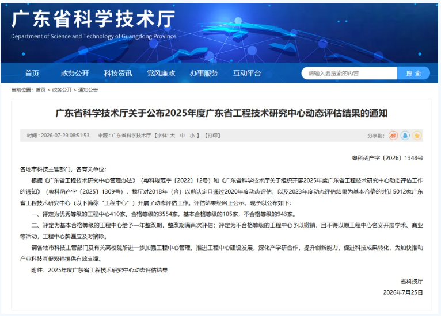Click the 广东省科学技术厅 site title logo
Image resolution: width=441 pixels, height=316 pixels.
[93, 19]
